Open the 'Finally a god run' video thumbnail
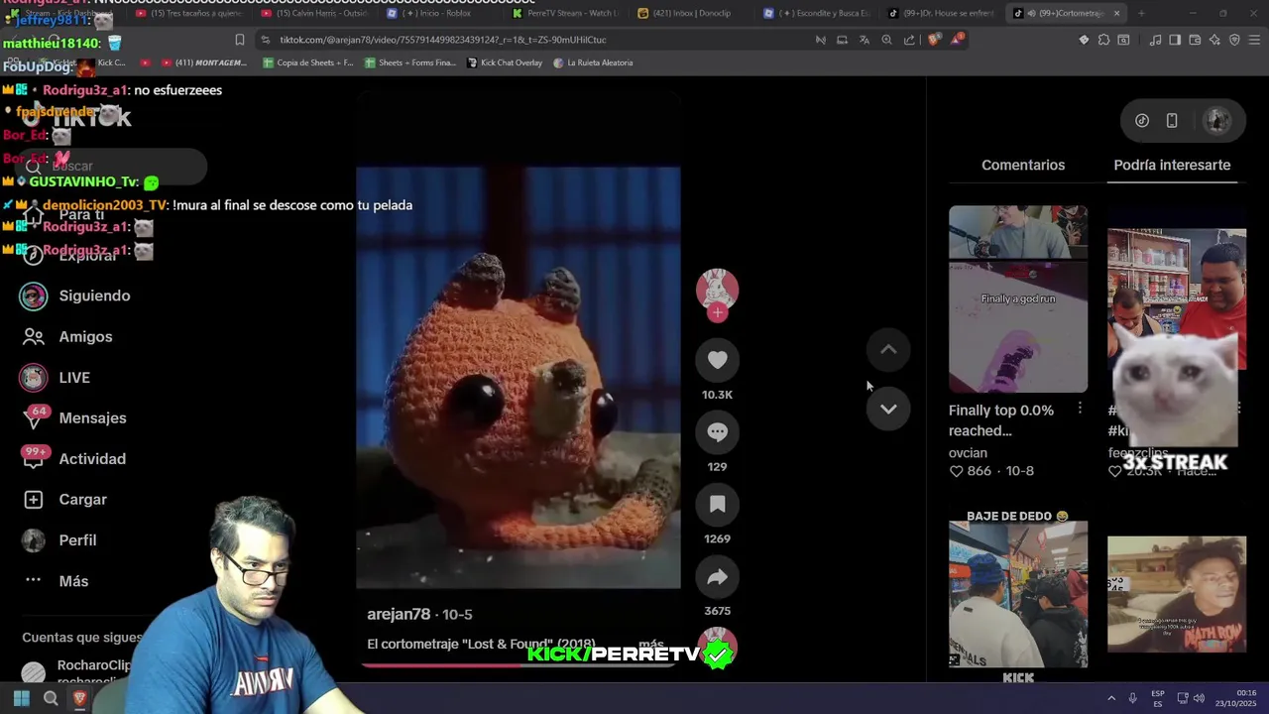This screenshot has height=714, width=1269. pyautogui.click(x=1018, y=299)
